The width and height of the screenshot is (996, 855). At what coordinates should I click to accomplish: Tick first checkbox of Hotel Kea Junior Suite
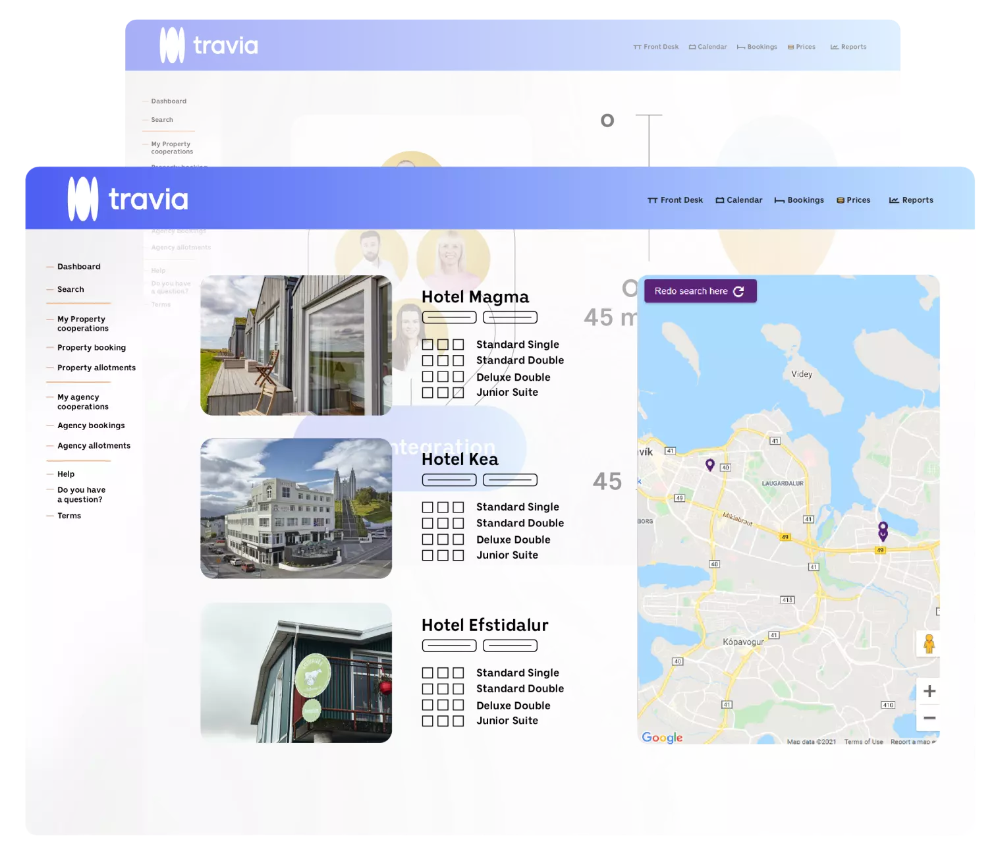(428, 555)
